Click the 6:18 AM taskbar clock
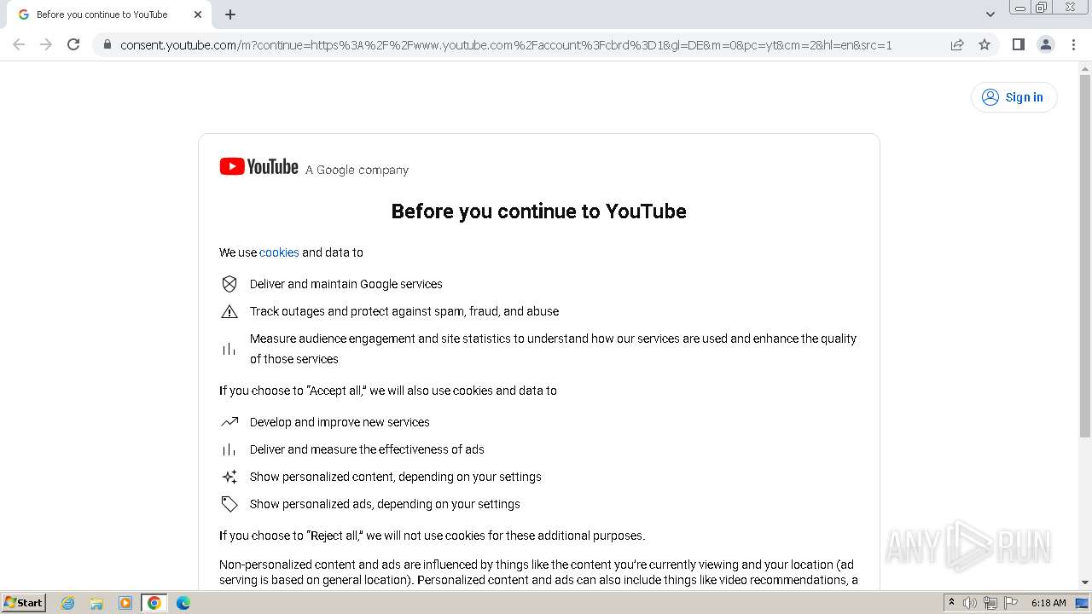This screenshot has height=614, width=1092. click(x=1048, y=603)
